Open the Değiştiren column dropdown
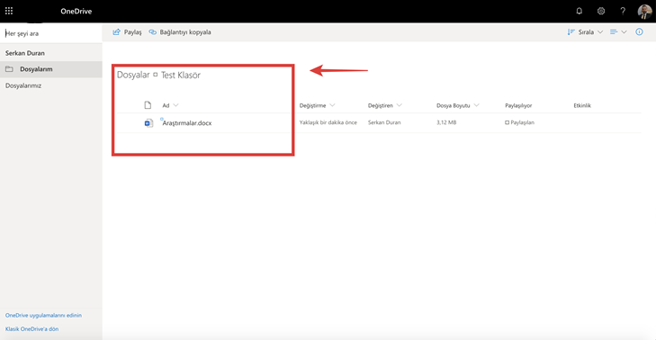The width and height of the screenshot is (656, 340). (385, 105)
